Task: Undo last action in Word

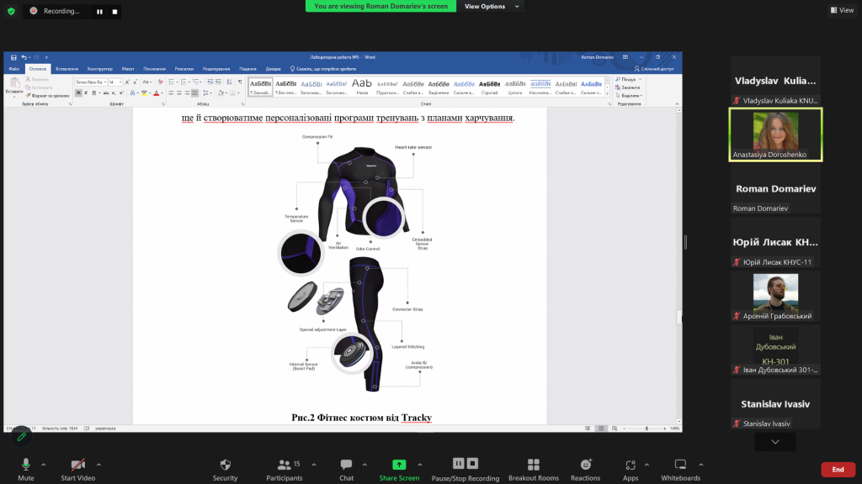Action: pos(24,57)
